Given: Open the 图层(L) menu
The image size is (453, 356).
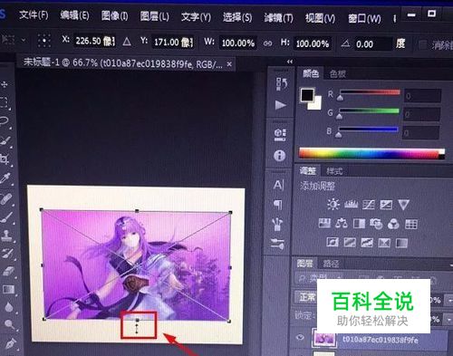Looking at the screenshot, I should point(154,16).
